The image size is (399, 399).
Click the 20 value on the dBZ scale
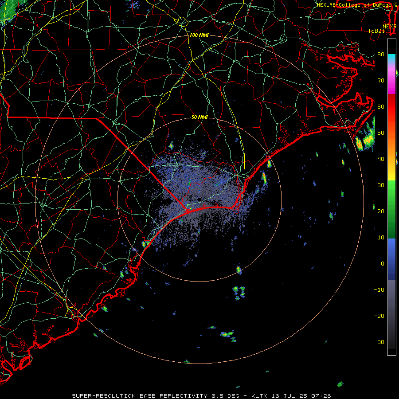pos(381,211)
